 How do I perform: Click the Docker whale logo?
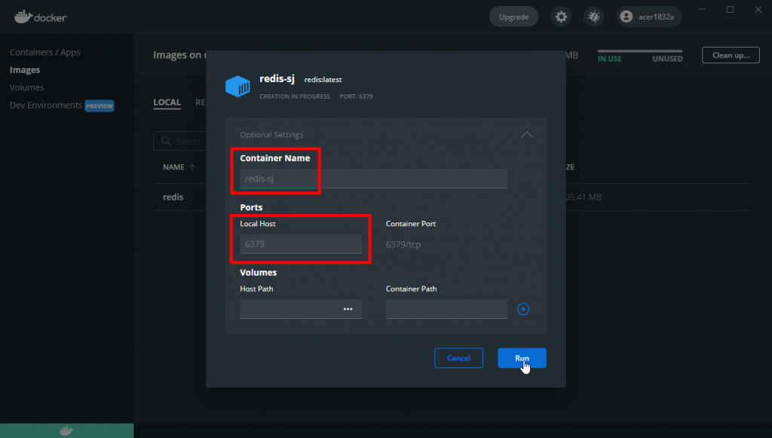(x=41, y=17)
